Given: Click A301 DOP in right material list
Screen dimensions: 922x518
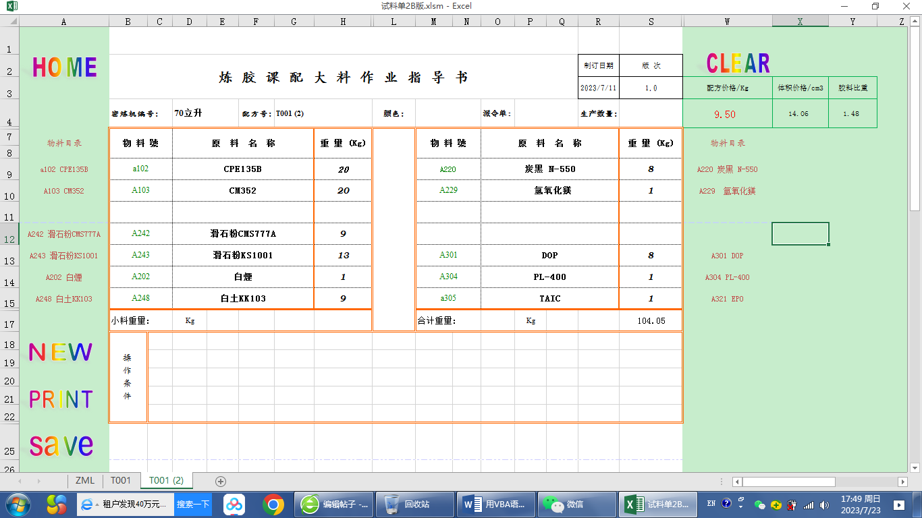Looking at the screenshot, I should (727, 256).
